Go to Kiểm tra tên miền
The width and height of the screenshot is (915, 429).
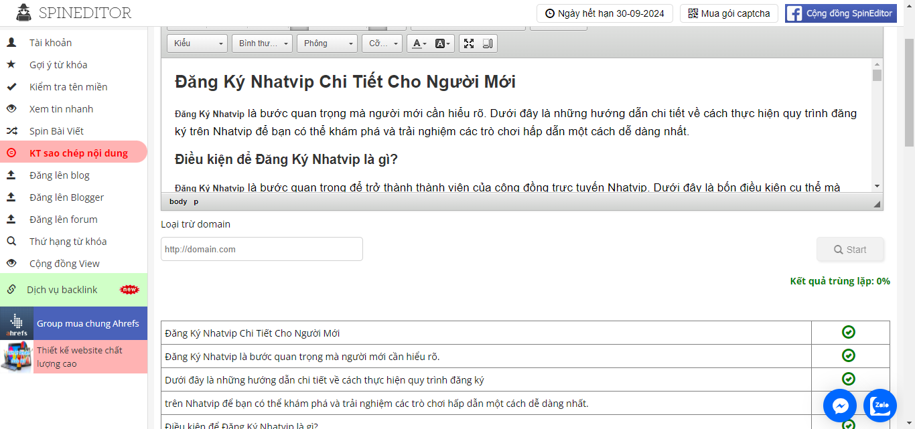coord(68,87)
